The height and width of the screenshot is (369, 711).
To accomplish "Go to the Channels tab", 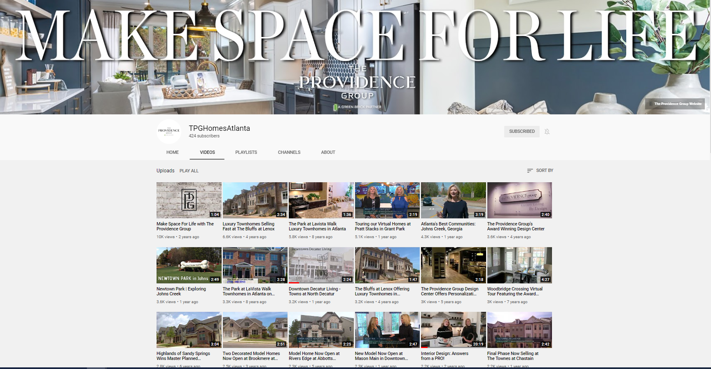I will click(x=289, y=152).
